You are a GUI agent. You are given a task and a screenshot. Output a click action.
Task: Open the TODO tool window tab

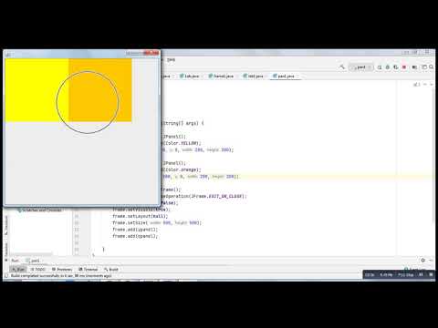(x=37, y=270)
